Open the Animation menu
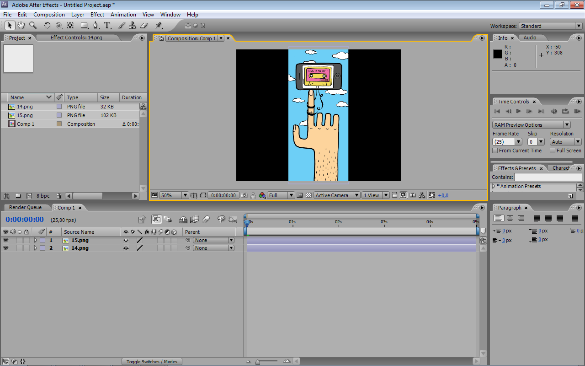Screen dimensions: 585x366 [123, 15]
